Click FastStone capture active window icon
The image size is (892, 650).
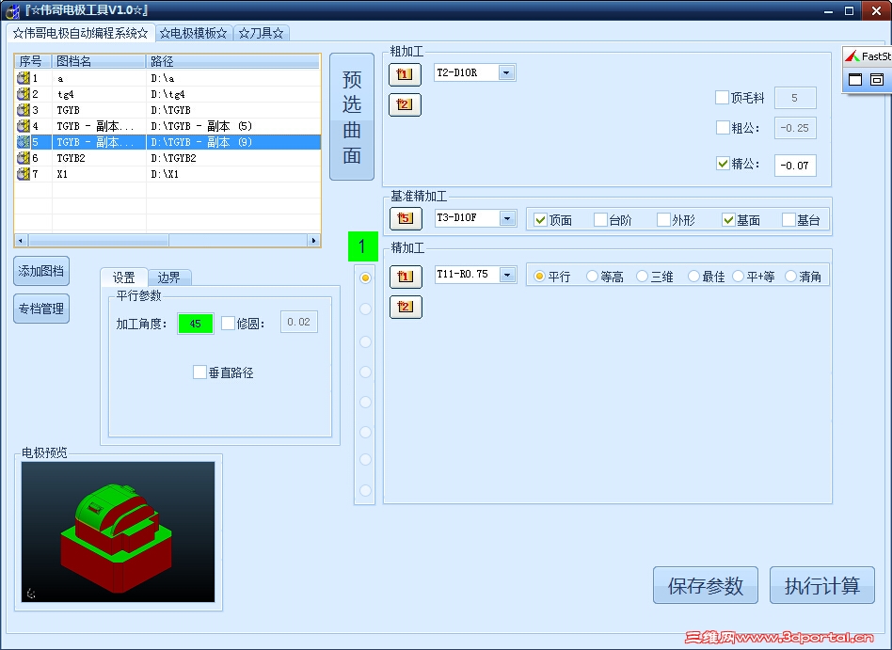[x=855, y=80]
